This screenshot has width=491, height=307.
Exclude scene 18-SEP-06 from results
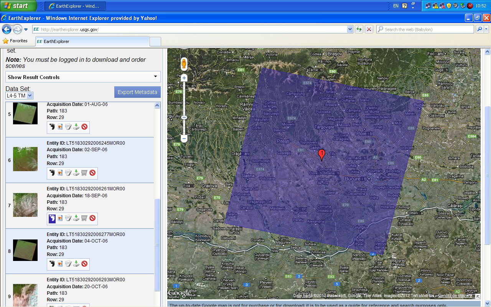click(x=92, y=218)
